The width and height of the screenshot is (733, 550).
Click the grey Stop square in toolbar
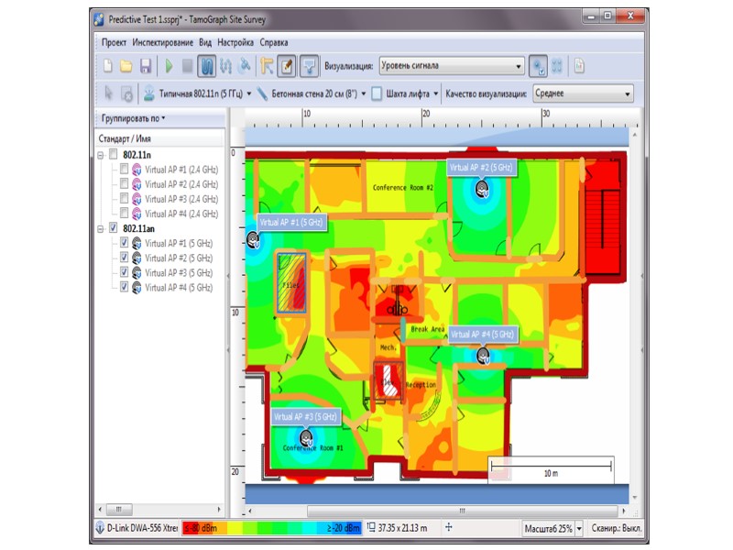click(x=188, y=66)
